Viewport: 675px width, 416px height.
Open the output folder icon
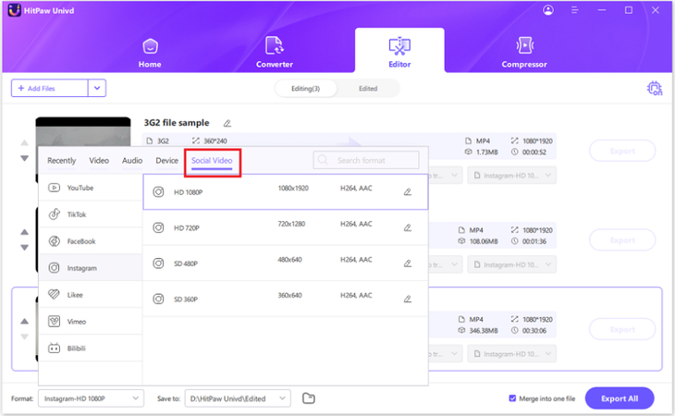(x=310, y=398)
